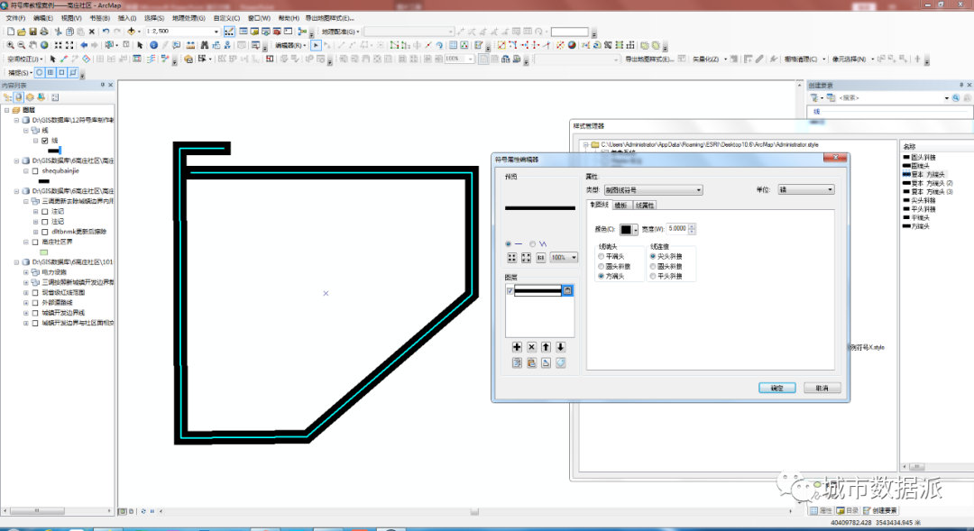Image resolution: width=974 pixels, height=531 pixels.
Task: Open the line color swatch picker
Action: (x=629, y=229)
